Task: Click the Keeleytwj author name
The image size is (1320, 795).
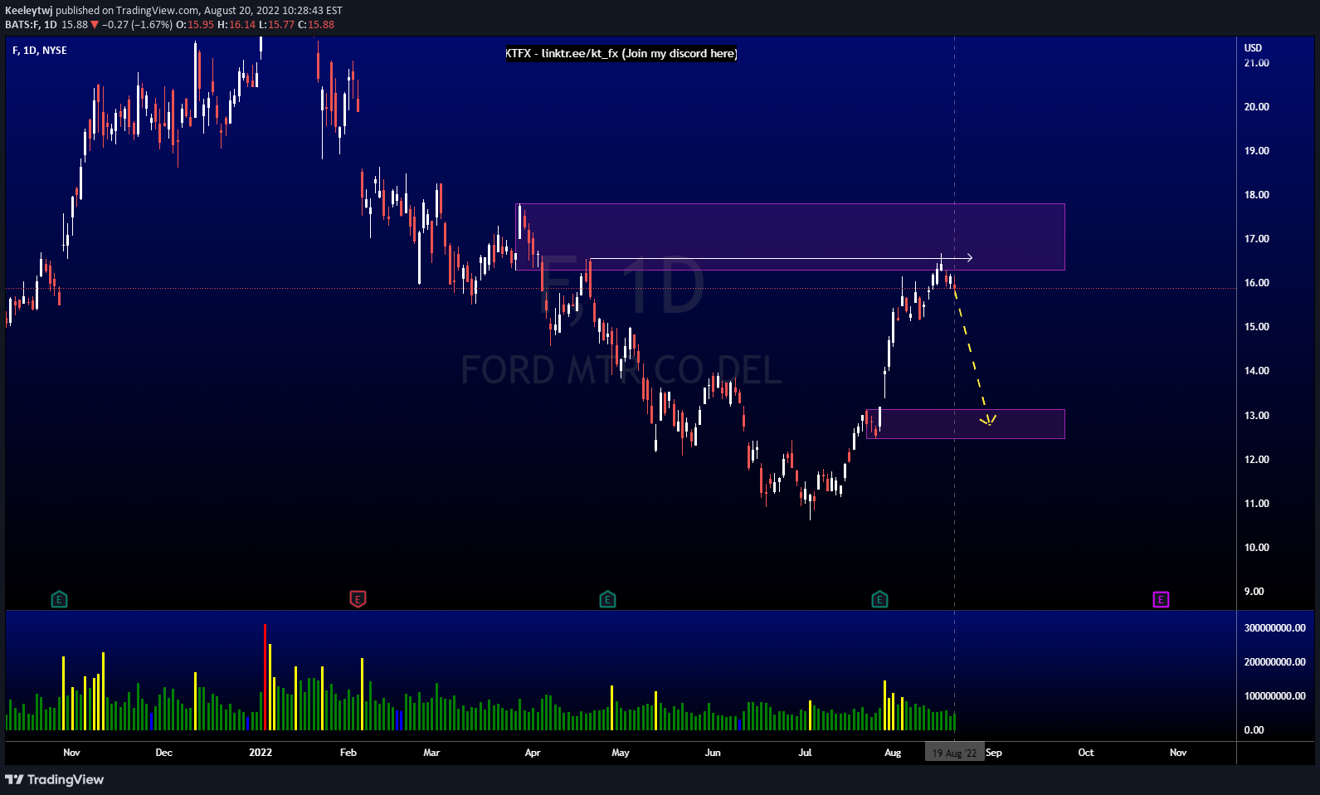Action: click(29, 10)
